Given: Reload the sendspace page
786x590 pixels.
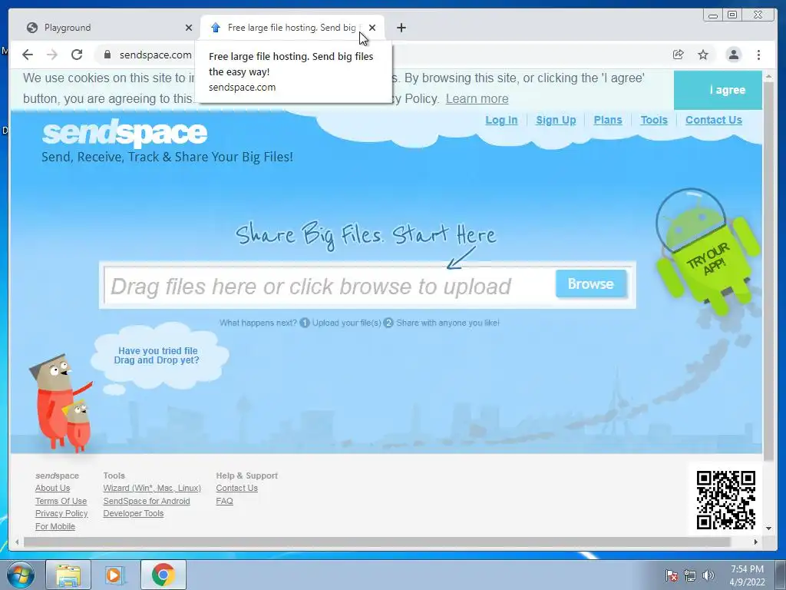Looking at the screenshot, I should [77, 55].
